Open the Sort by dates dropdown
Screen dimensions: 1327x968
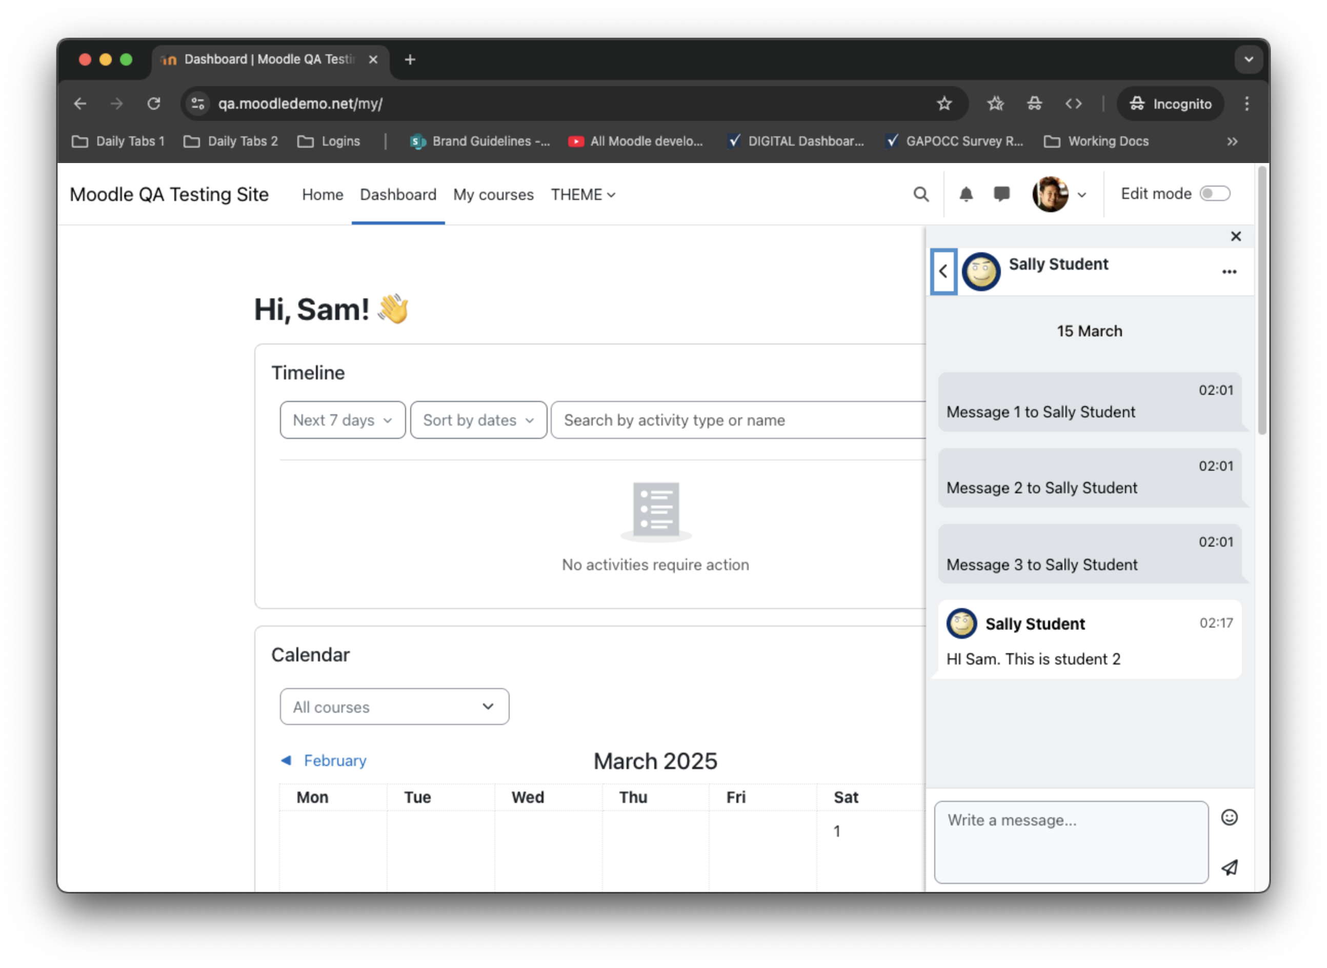click(478, 419)
